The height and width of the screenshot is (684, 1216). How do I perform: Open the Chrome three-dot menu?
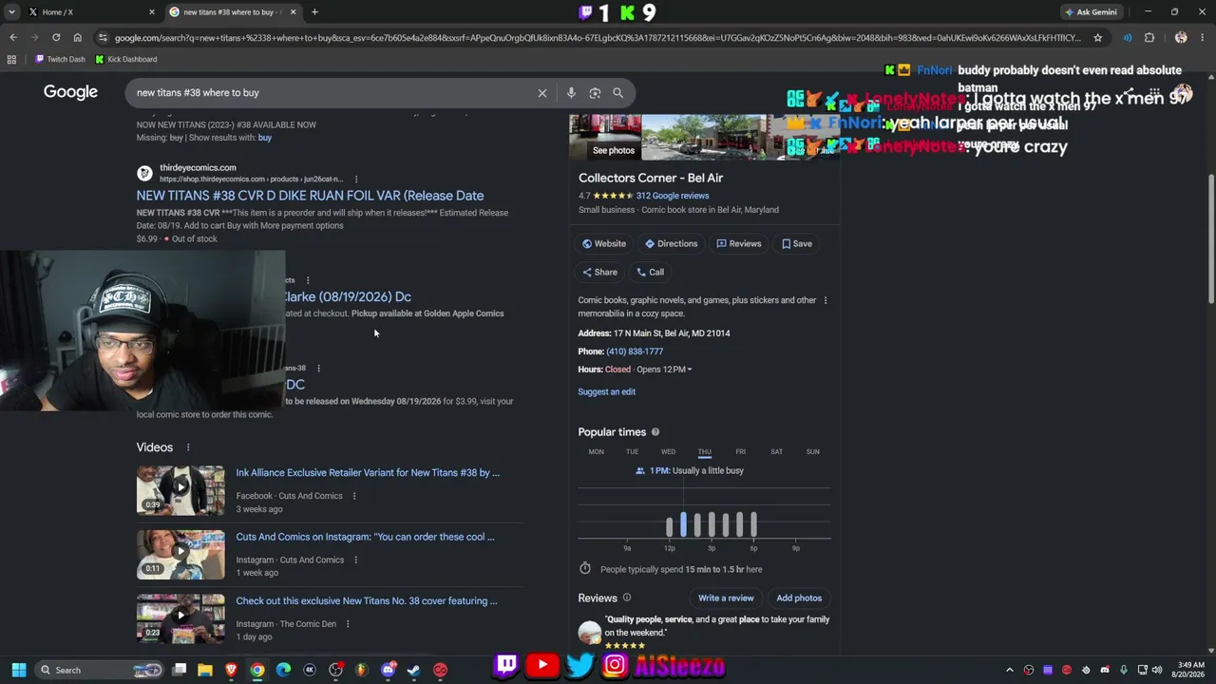tap(1203, 38)
